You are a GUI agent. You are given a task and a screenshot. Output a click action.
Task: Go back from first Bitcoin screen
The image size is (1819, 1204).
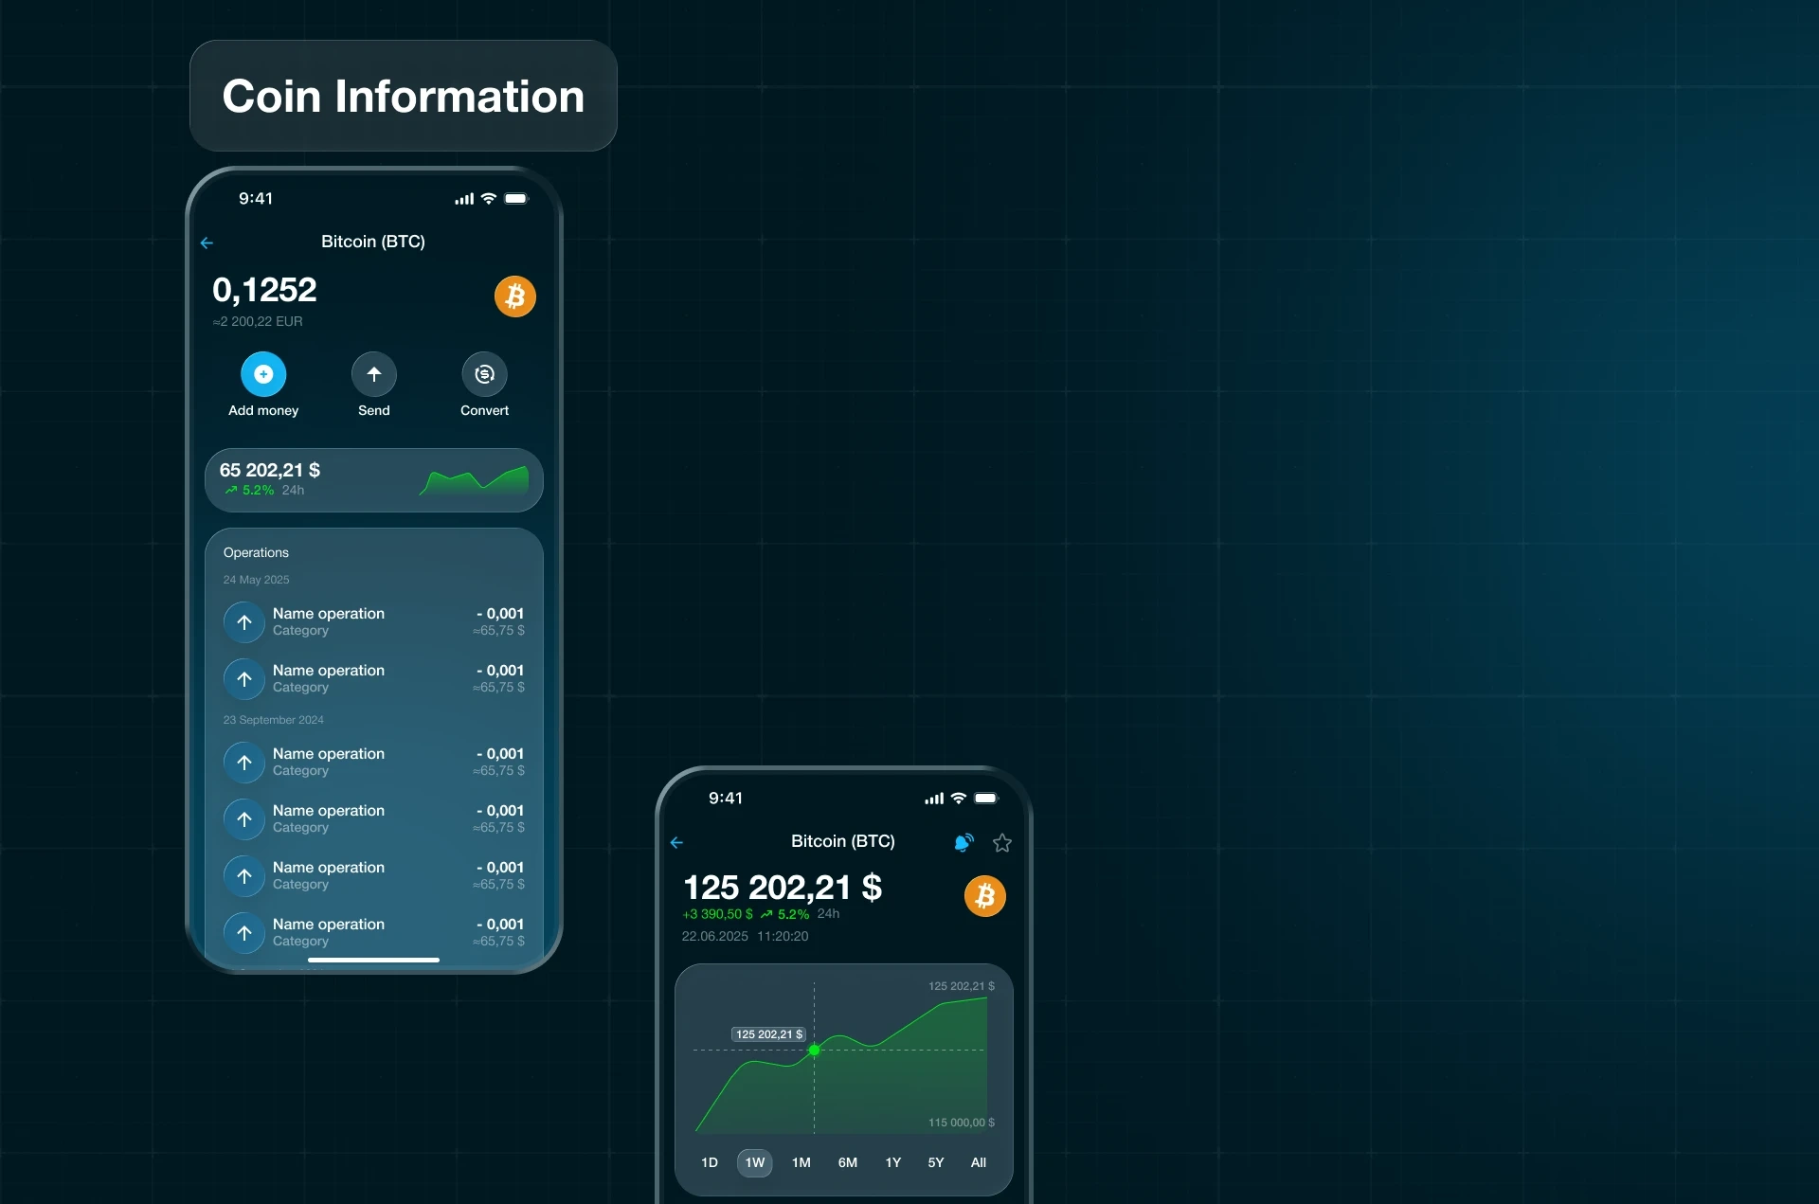(x=207, y=243)
